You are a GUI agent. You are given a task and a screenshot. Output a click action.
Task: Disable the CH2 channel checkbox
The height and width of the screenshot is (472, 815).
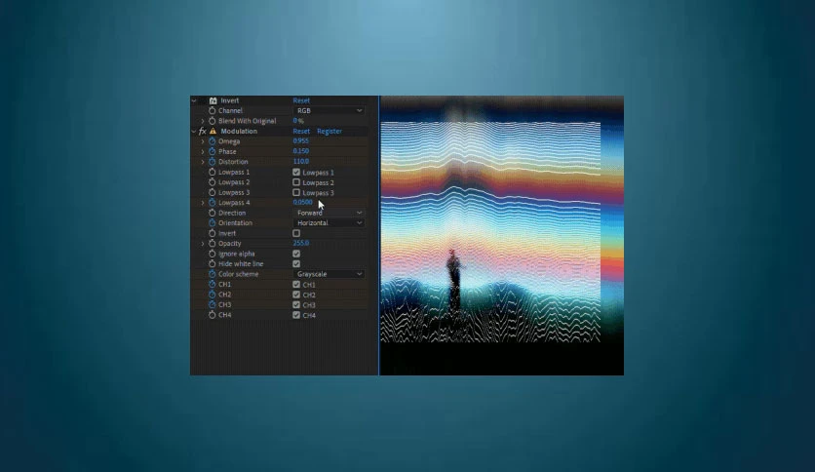click(x=296, y=295)
